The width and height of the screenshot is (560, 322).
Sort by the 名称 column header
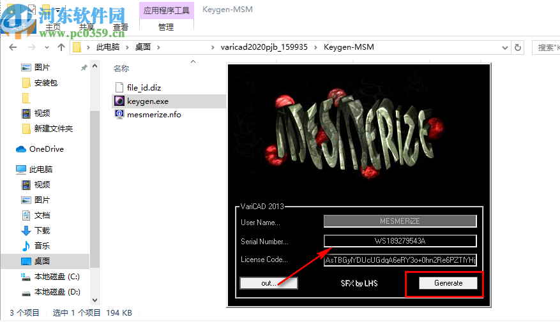coord(121,68)
